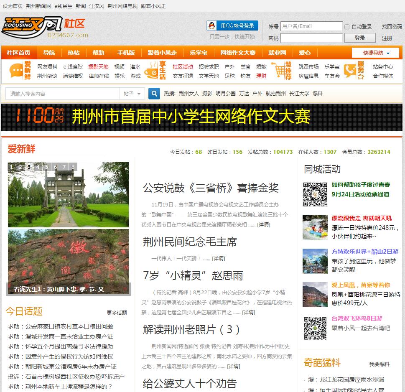The width and height of the screenshot is (405, 392).
Task: Click hot search term 长江大学
Action: 299,94
